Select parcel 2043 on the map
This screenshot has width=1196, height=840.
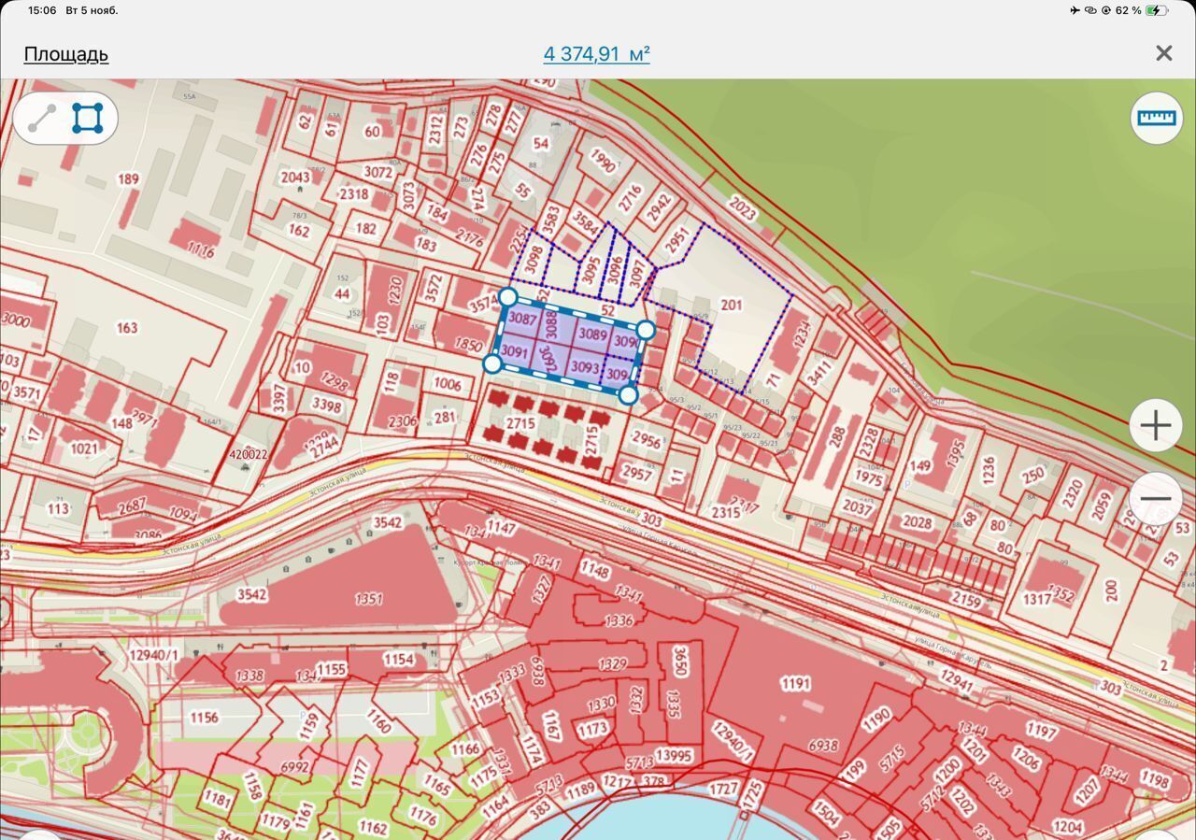pos(295,178)
